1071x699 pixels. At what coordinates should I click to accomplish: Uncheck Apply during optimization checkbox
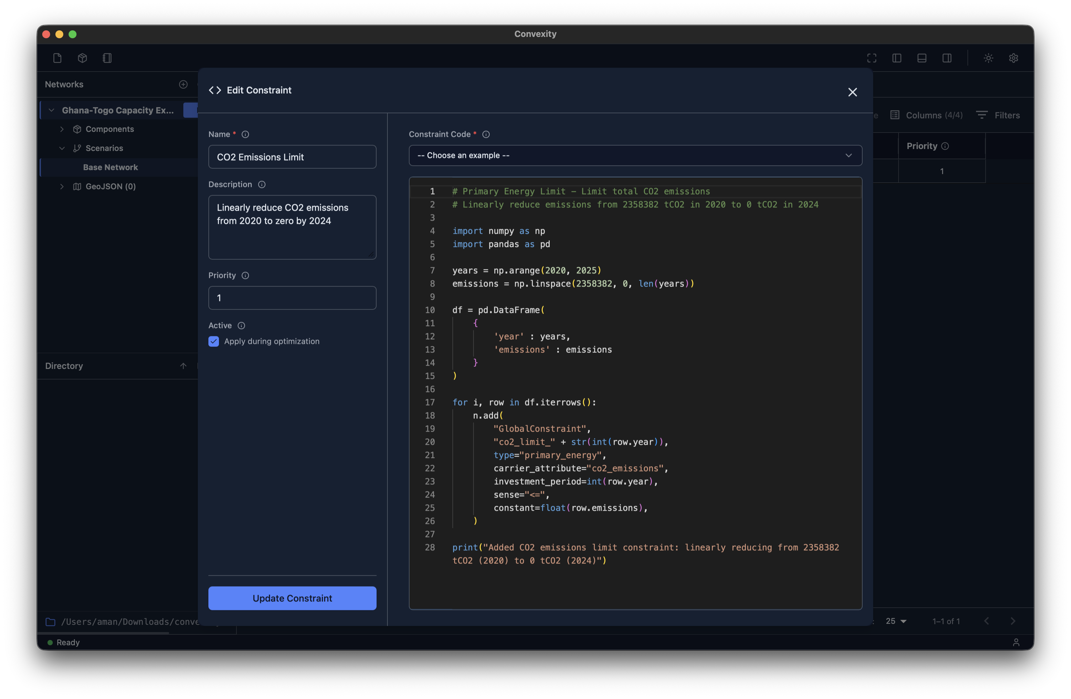click(214, 341)
